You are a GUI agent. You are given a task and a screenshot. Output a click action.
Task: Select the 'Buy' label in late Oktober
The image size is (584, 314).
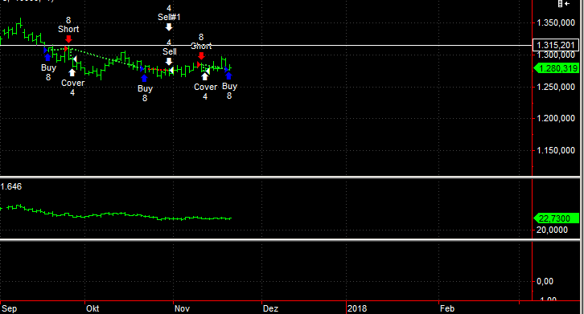pyautogui.click(x=145, y=88)
